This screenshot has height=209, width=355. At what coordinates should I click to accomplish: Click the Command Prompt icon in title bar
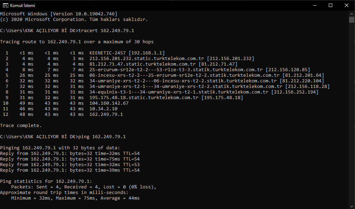[6, 6]
